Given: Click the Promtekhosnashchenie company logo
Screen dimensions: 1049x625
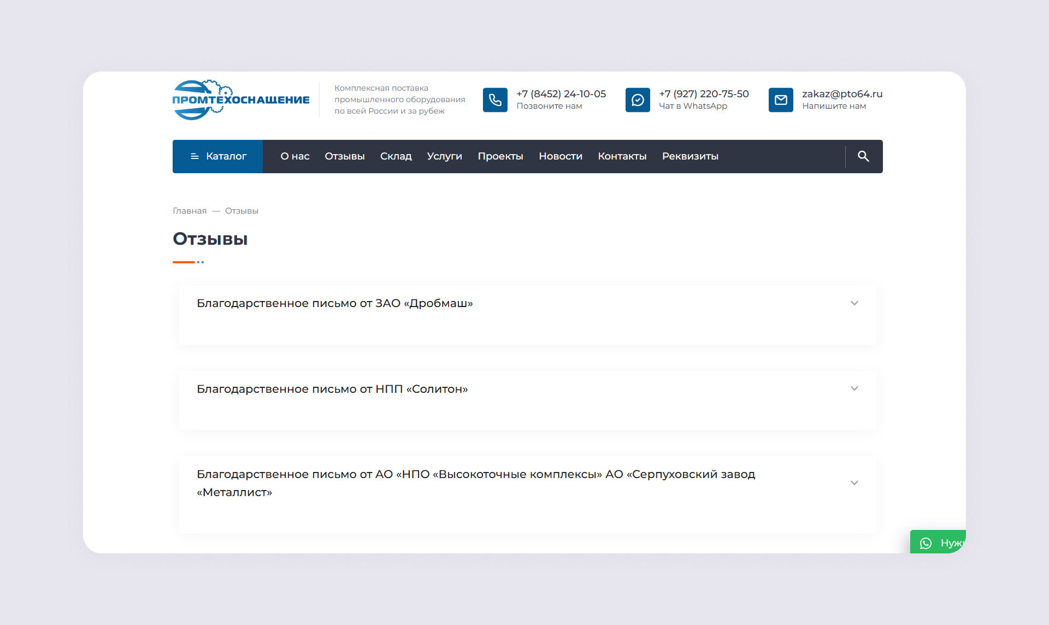Looking at the screenshot, I should coord(240,99).
